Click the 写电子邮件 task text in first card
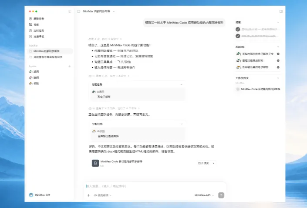This screenshot has width=307, height=208. 104,97
